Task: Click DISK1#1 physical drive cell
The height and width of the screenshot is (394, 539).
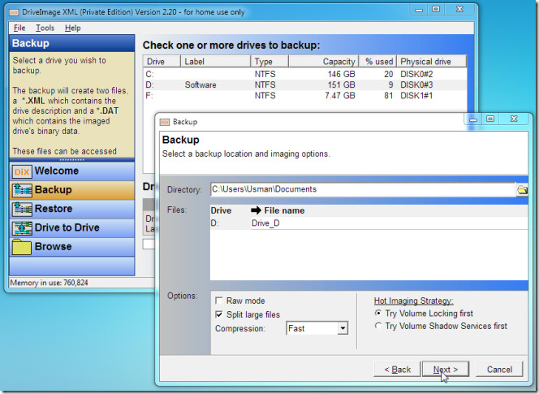Action: click(x=416, y=95)
